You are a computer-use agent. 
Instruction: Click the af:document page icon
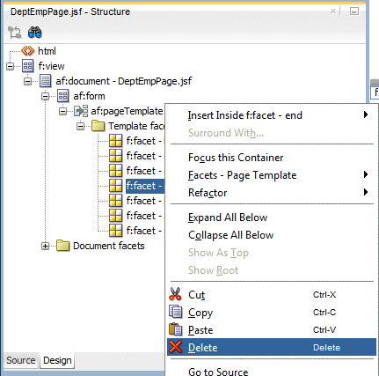[46, 81]
